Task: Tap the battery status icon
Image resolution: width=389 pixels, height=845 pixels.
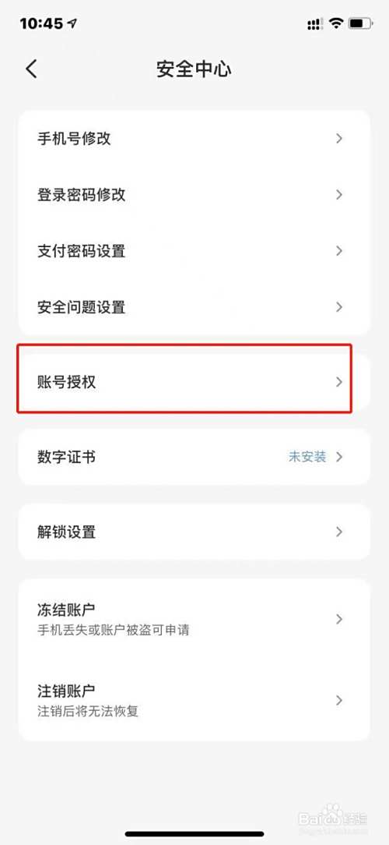Action: (x=360, y=23)
